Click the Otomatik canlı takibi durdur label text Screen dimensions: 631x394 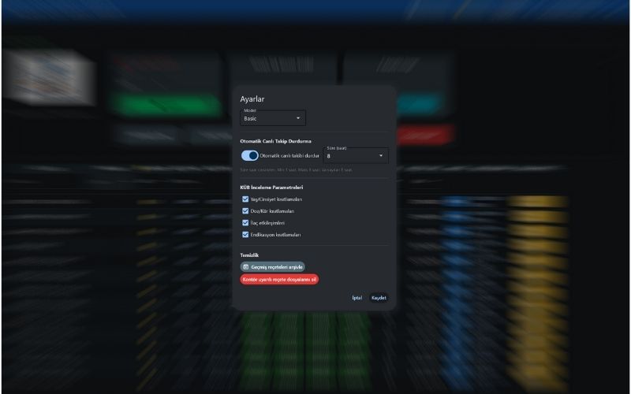point(289,156)
